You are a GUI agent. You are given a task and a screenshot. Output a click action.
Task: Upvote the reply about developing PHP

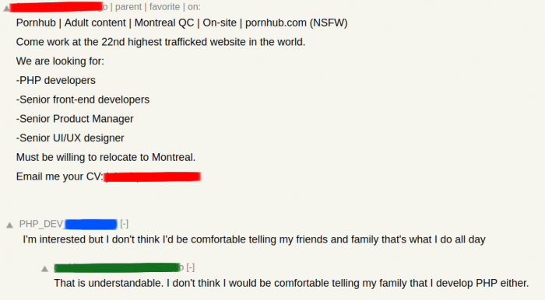coord(44,269)
